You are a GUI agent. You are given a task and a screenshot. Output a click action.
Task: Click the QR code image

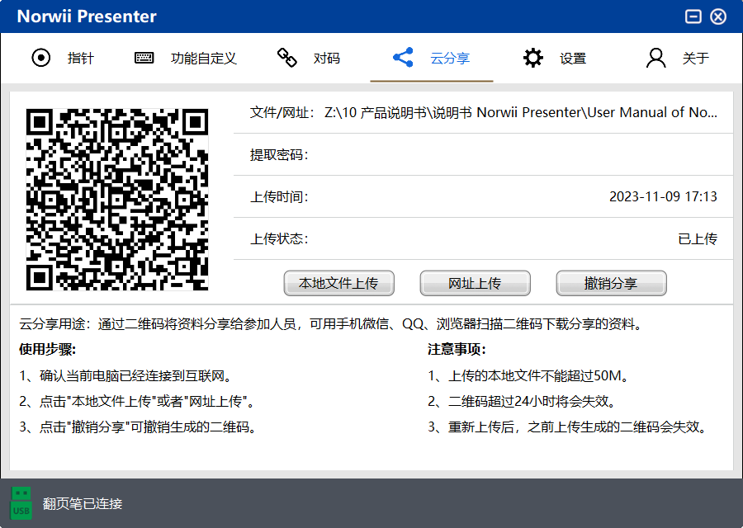click(x=117, y=200)
